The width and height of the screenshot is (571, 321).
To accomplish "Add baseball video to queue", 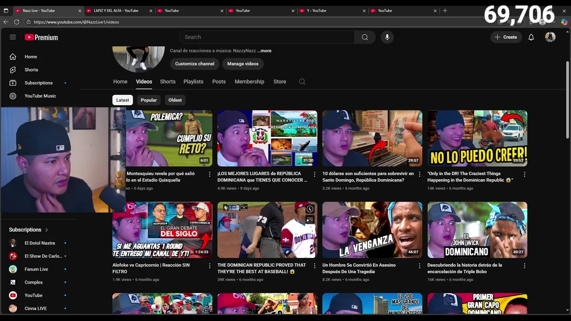I will (x=310, y=219).
